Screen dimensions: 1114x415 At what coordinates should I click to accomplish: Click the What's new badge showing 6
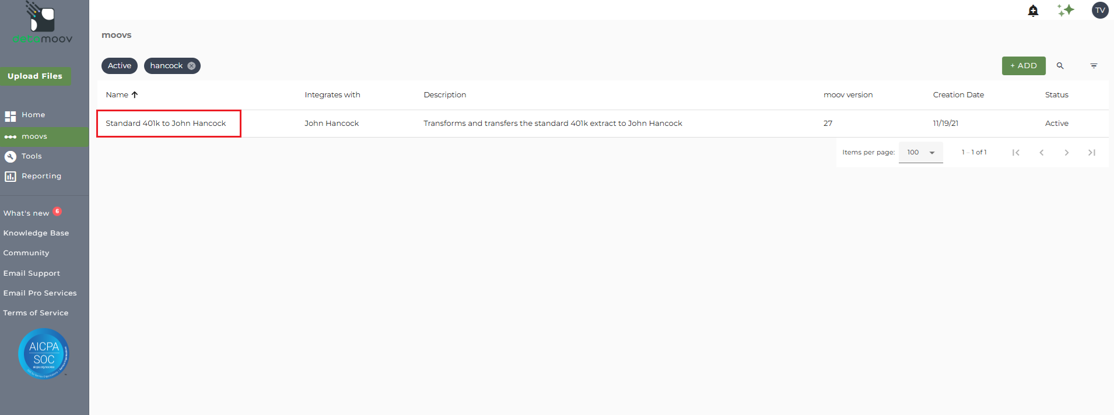coord(57,212)
